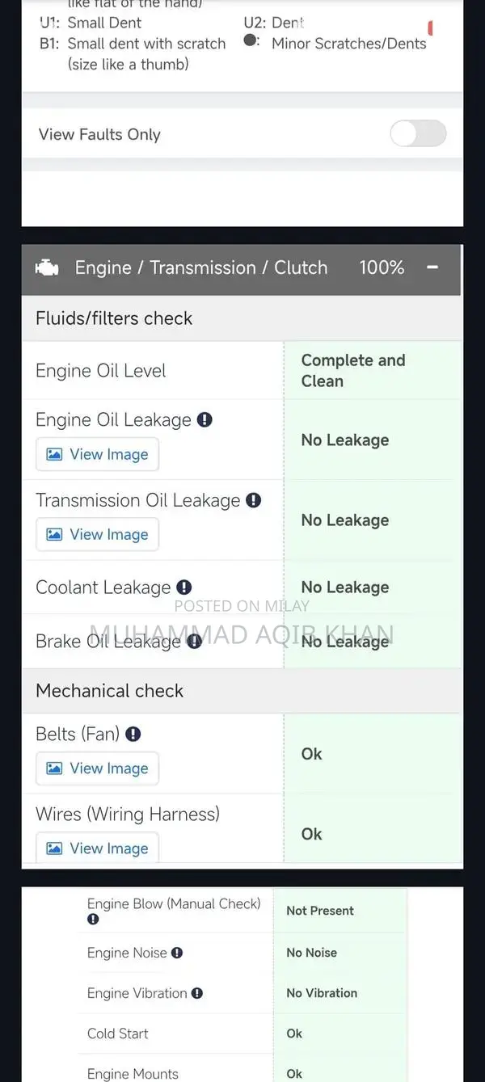Image resolution: width=485 pixels, height=1082 pixels.
Task: Open info icon under Engine Blow (Manual Check)
Action: click(93, 920)
